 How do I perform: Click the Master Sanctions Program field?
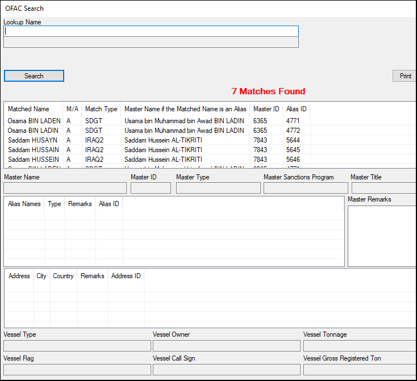click(306, 188)
